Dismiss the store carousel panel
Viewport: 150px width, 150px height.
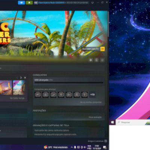(x=25, y=78)
